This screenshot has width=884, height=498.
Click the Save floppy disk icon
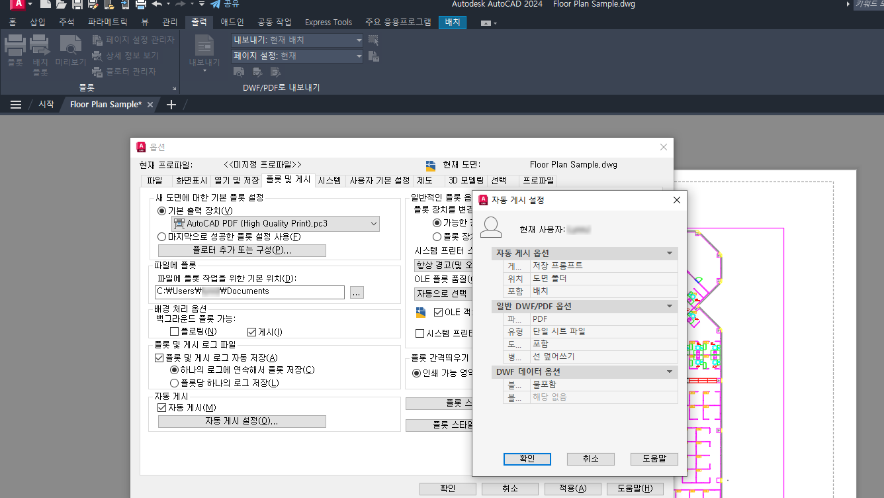click(x=77, y=4)
